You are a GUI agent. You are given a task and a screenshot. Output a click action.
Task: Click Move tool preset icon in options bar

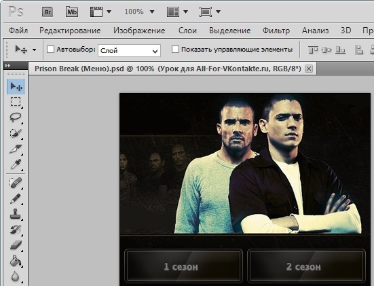pos(21,50)
